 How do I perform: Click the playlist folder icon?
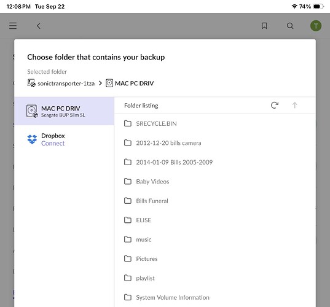(128, 278)
